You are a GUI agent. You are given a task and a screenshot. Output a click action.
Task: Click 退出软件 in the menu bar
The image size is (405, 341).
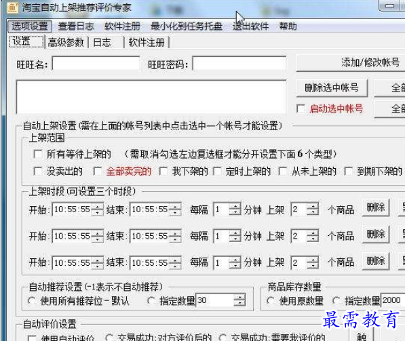pyautogui.click(x=250, y=26)
